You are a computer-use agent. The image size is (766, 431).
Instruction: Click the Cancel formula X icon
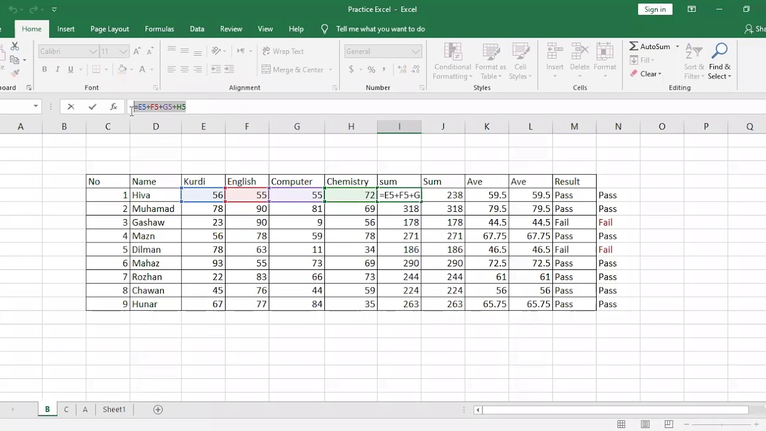71,107
